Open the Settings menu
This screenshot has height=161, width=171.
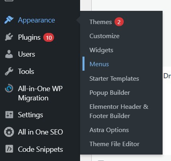coord(30,115)
